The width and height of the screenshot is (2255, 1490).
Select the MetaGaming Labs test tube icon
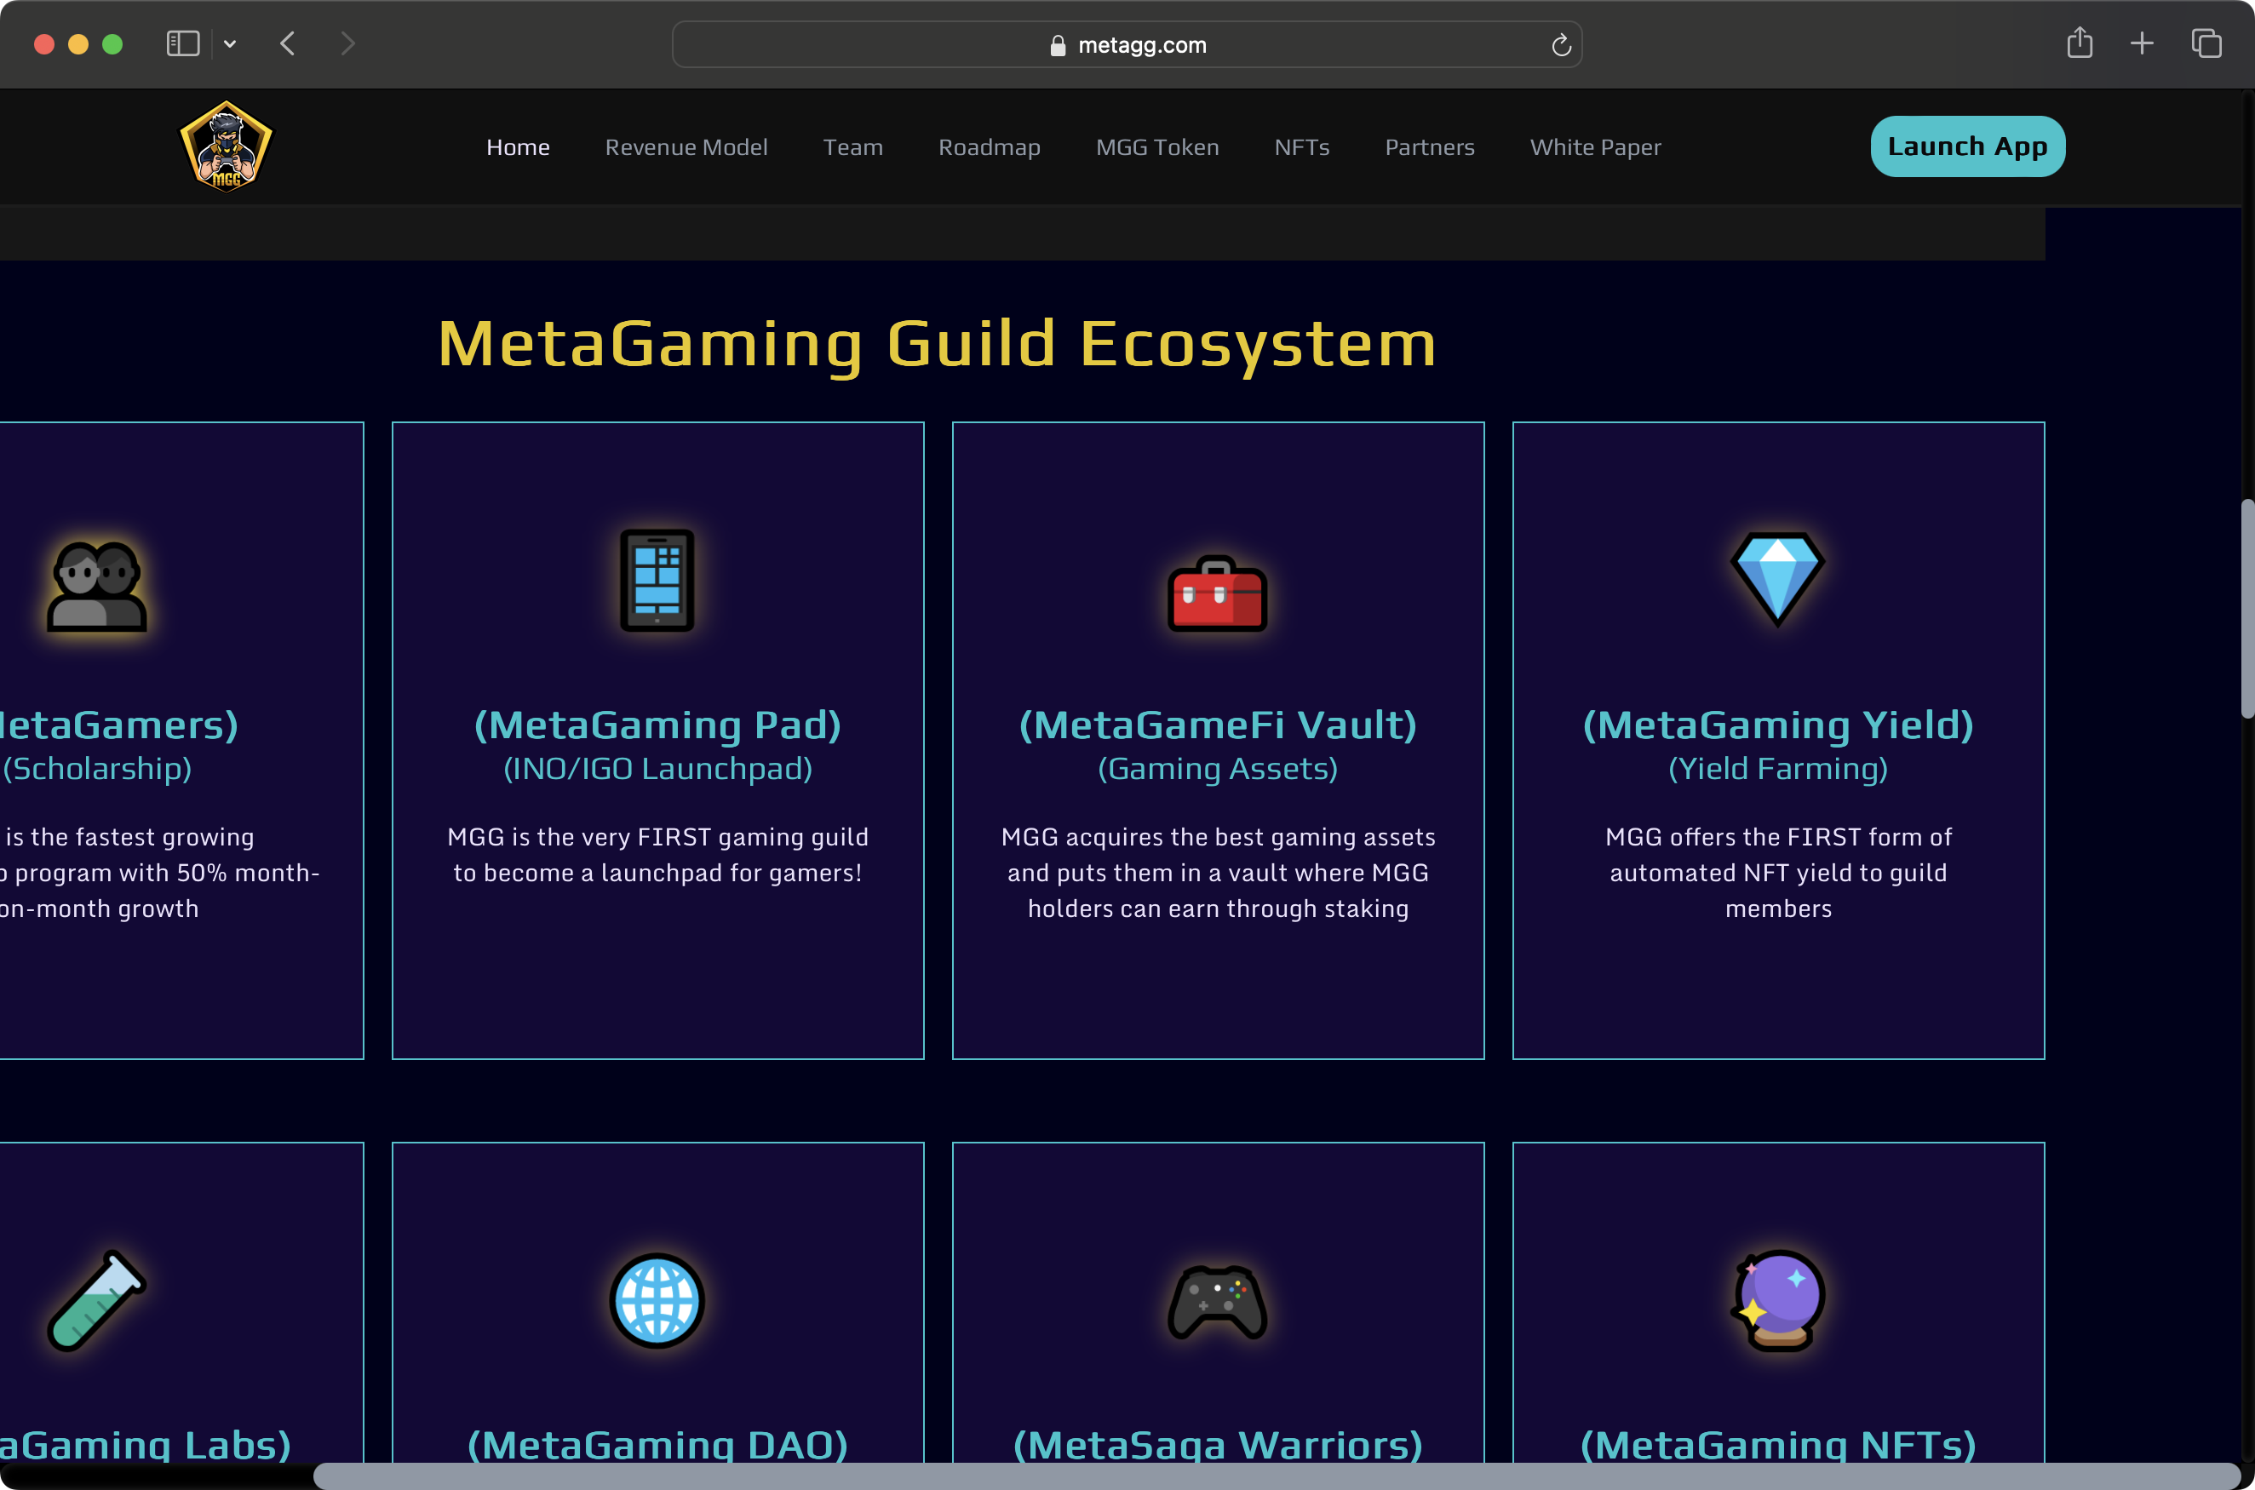click(x=98, y=1299)
